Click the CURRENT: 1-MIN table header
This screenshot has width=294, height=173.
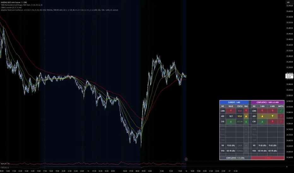(235, 102)
